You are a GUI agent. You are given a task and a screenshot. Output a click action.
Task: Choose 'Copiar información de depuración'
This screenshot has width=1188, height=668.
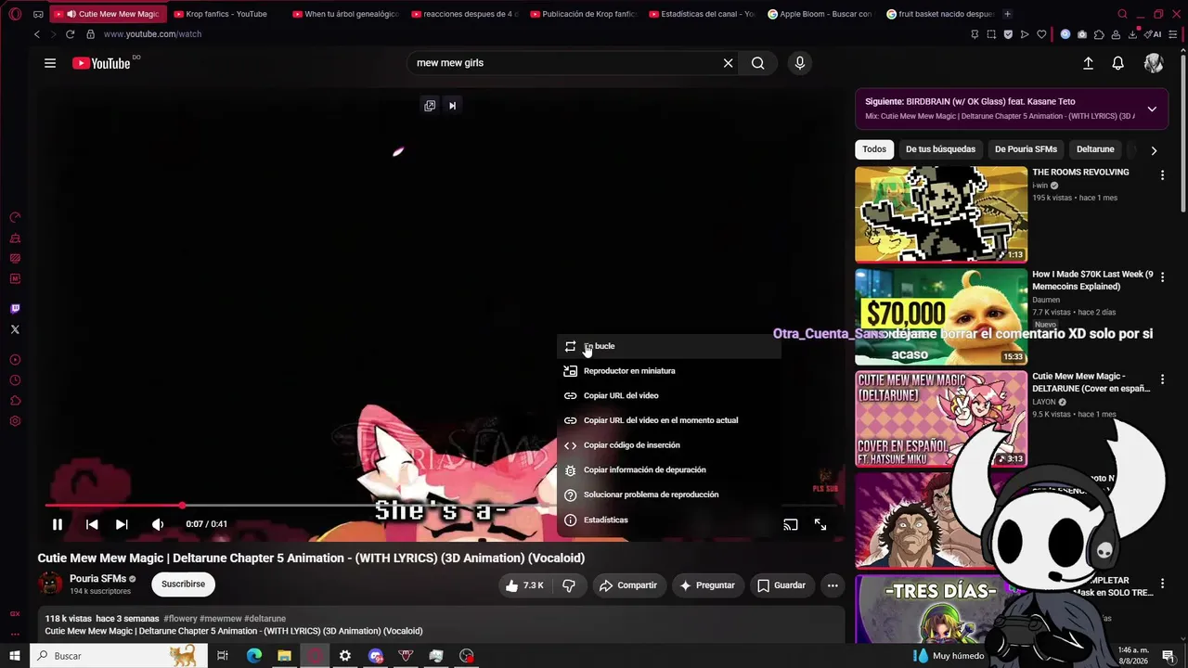(668, 470)
